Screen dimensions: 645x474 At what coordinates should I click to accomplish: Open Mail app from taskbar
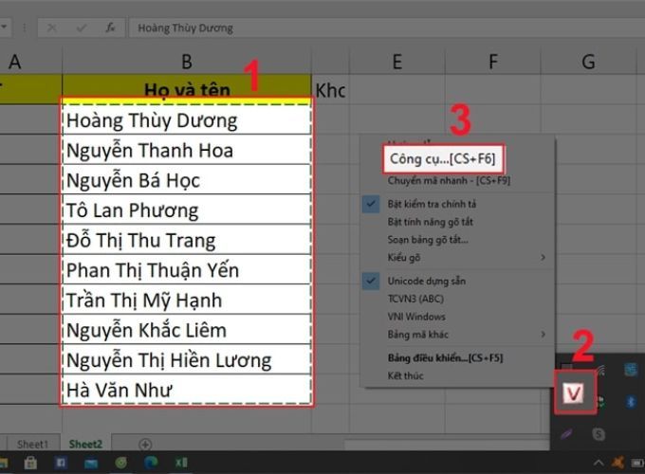90,464
